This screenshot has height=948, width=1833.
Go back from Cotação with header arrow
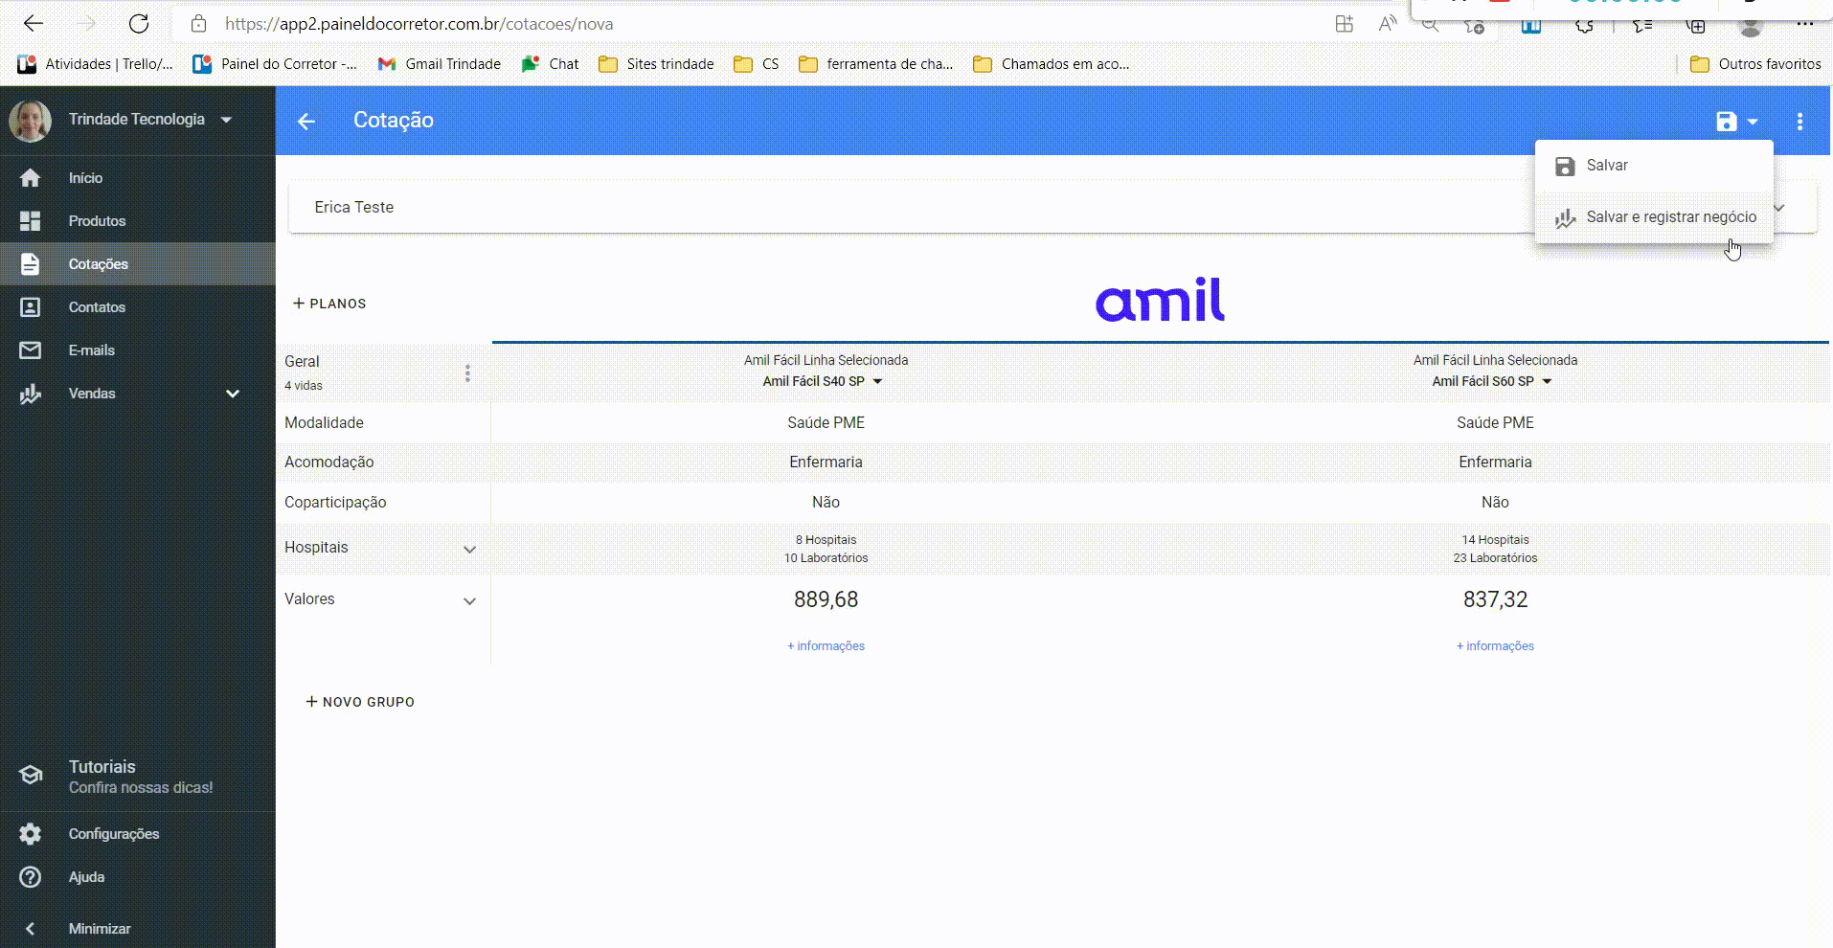click(306, 121)
